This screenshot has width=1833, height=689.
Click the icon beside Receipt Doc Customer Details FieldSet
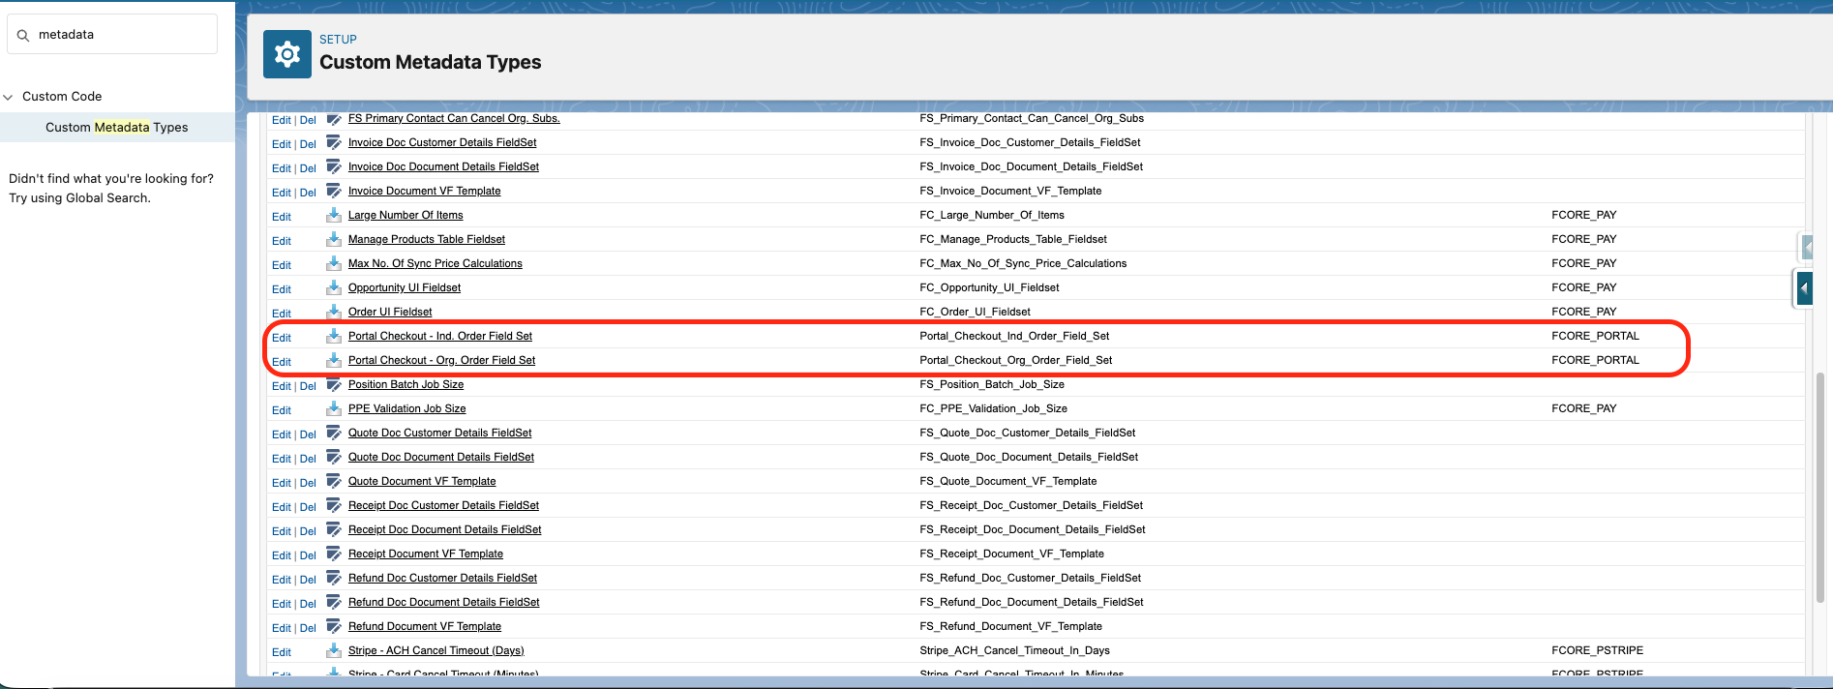point(334,505)
